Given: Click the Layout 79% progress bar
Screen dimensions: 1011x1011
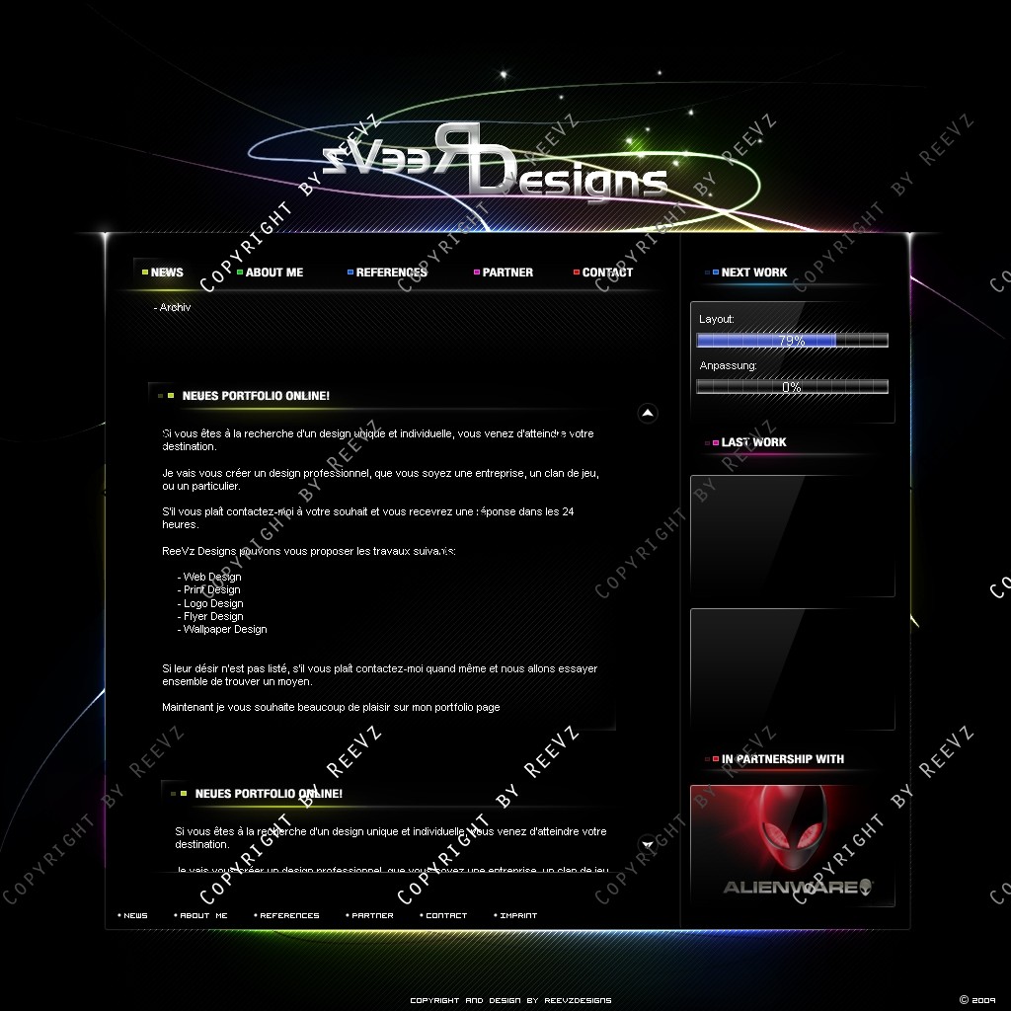Looking at the screenshot, I should (792, 341).
